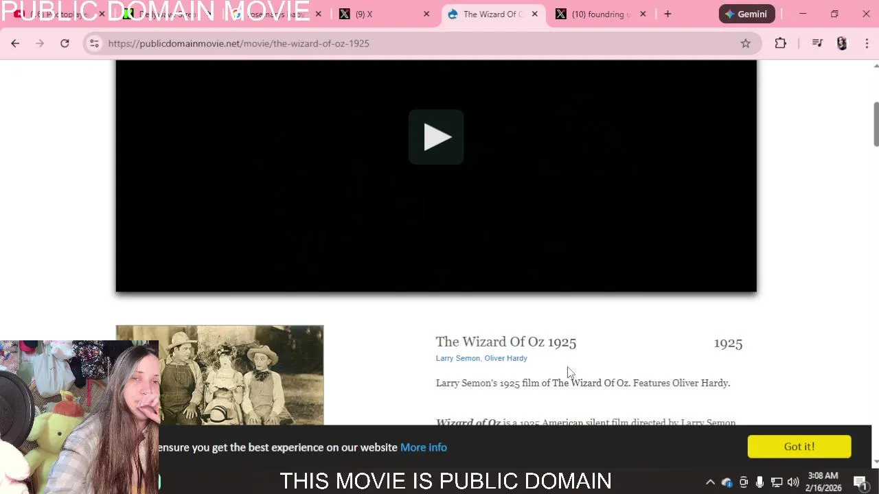Open microphone tray icon
879x494 pixels.
(x=760, y=482)
